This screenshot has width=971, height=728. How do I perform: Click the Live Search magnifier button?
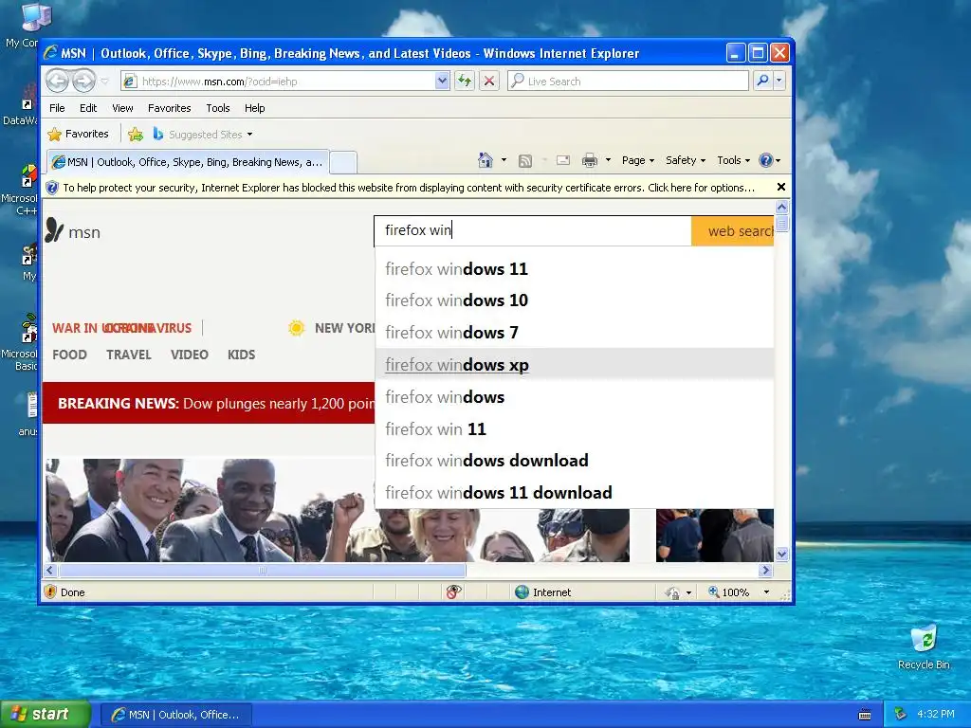[x=763, y=81]
